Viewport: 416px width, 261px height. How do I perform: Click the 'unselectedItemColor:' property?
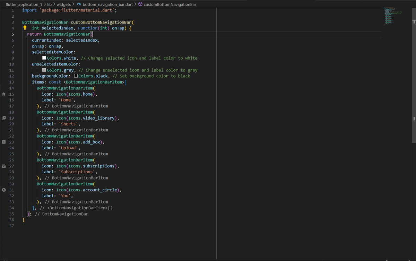click(x=56, y=64)
